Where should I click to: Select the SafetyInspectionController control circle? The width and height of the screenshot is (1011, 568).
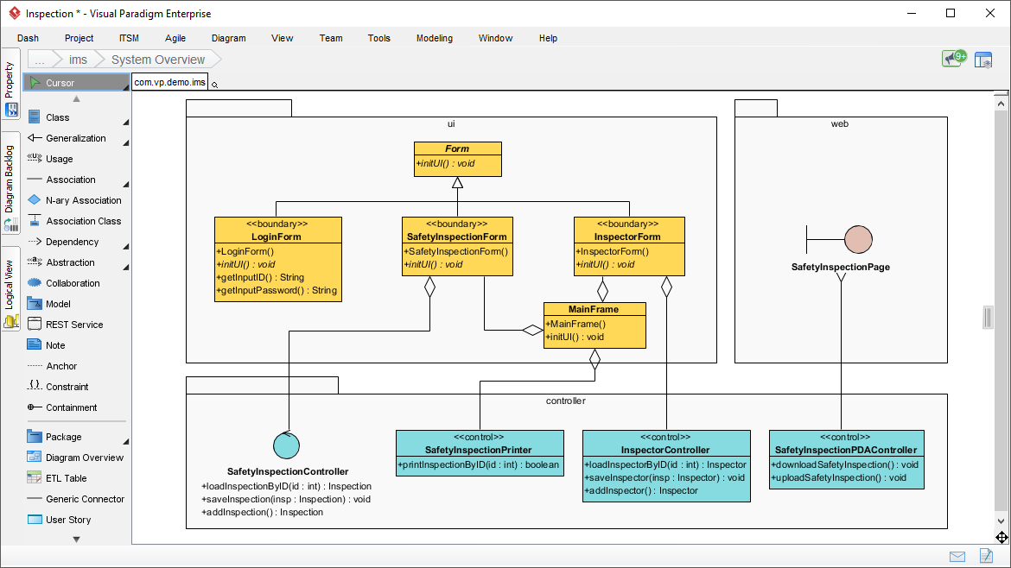click(286, 445)
